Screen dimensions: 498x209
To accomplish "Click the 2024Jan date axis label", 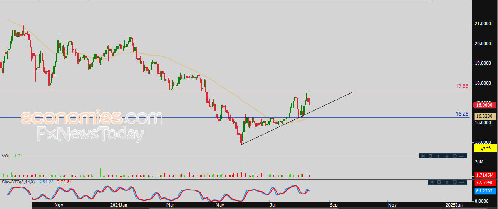I will tap(120, 205).
